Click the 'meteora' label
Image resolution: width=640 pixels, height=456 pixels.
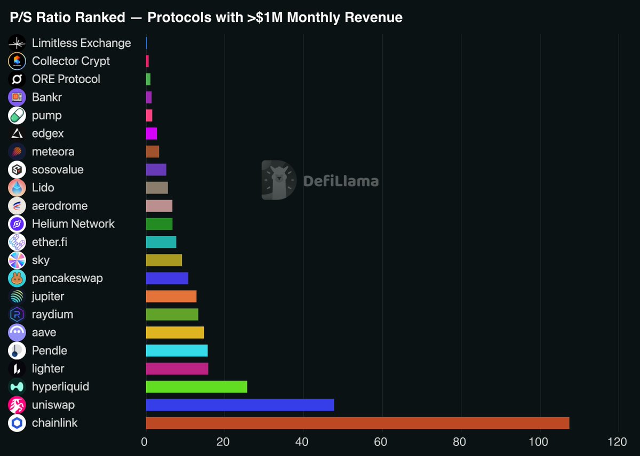pos(53,151)
